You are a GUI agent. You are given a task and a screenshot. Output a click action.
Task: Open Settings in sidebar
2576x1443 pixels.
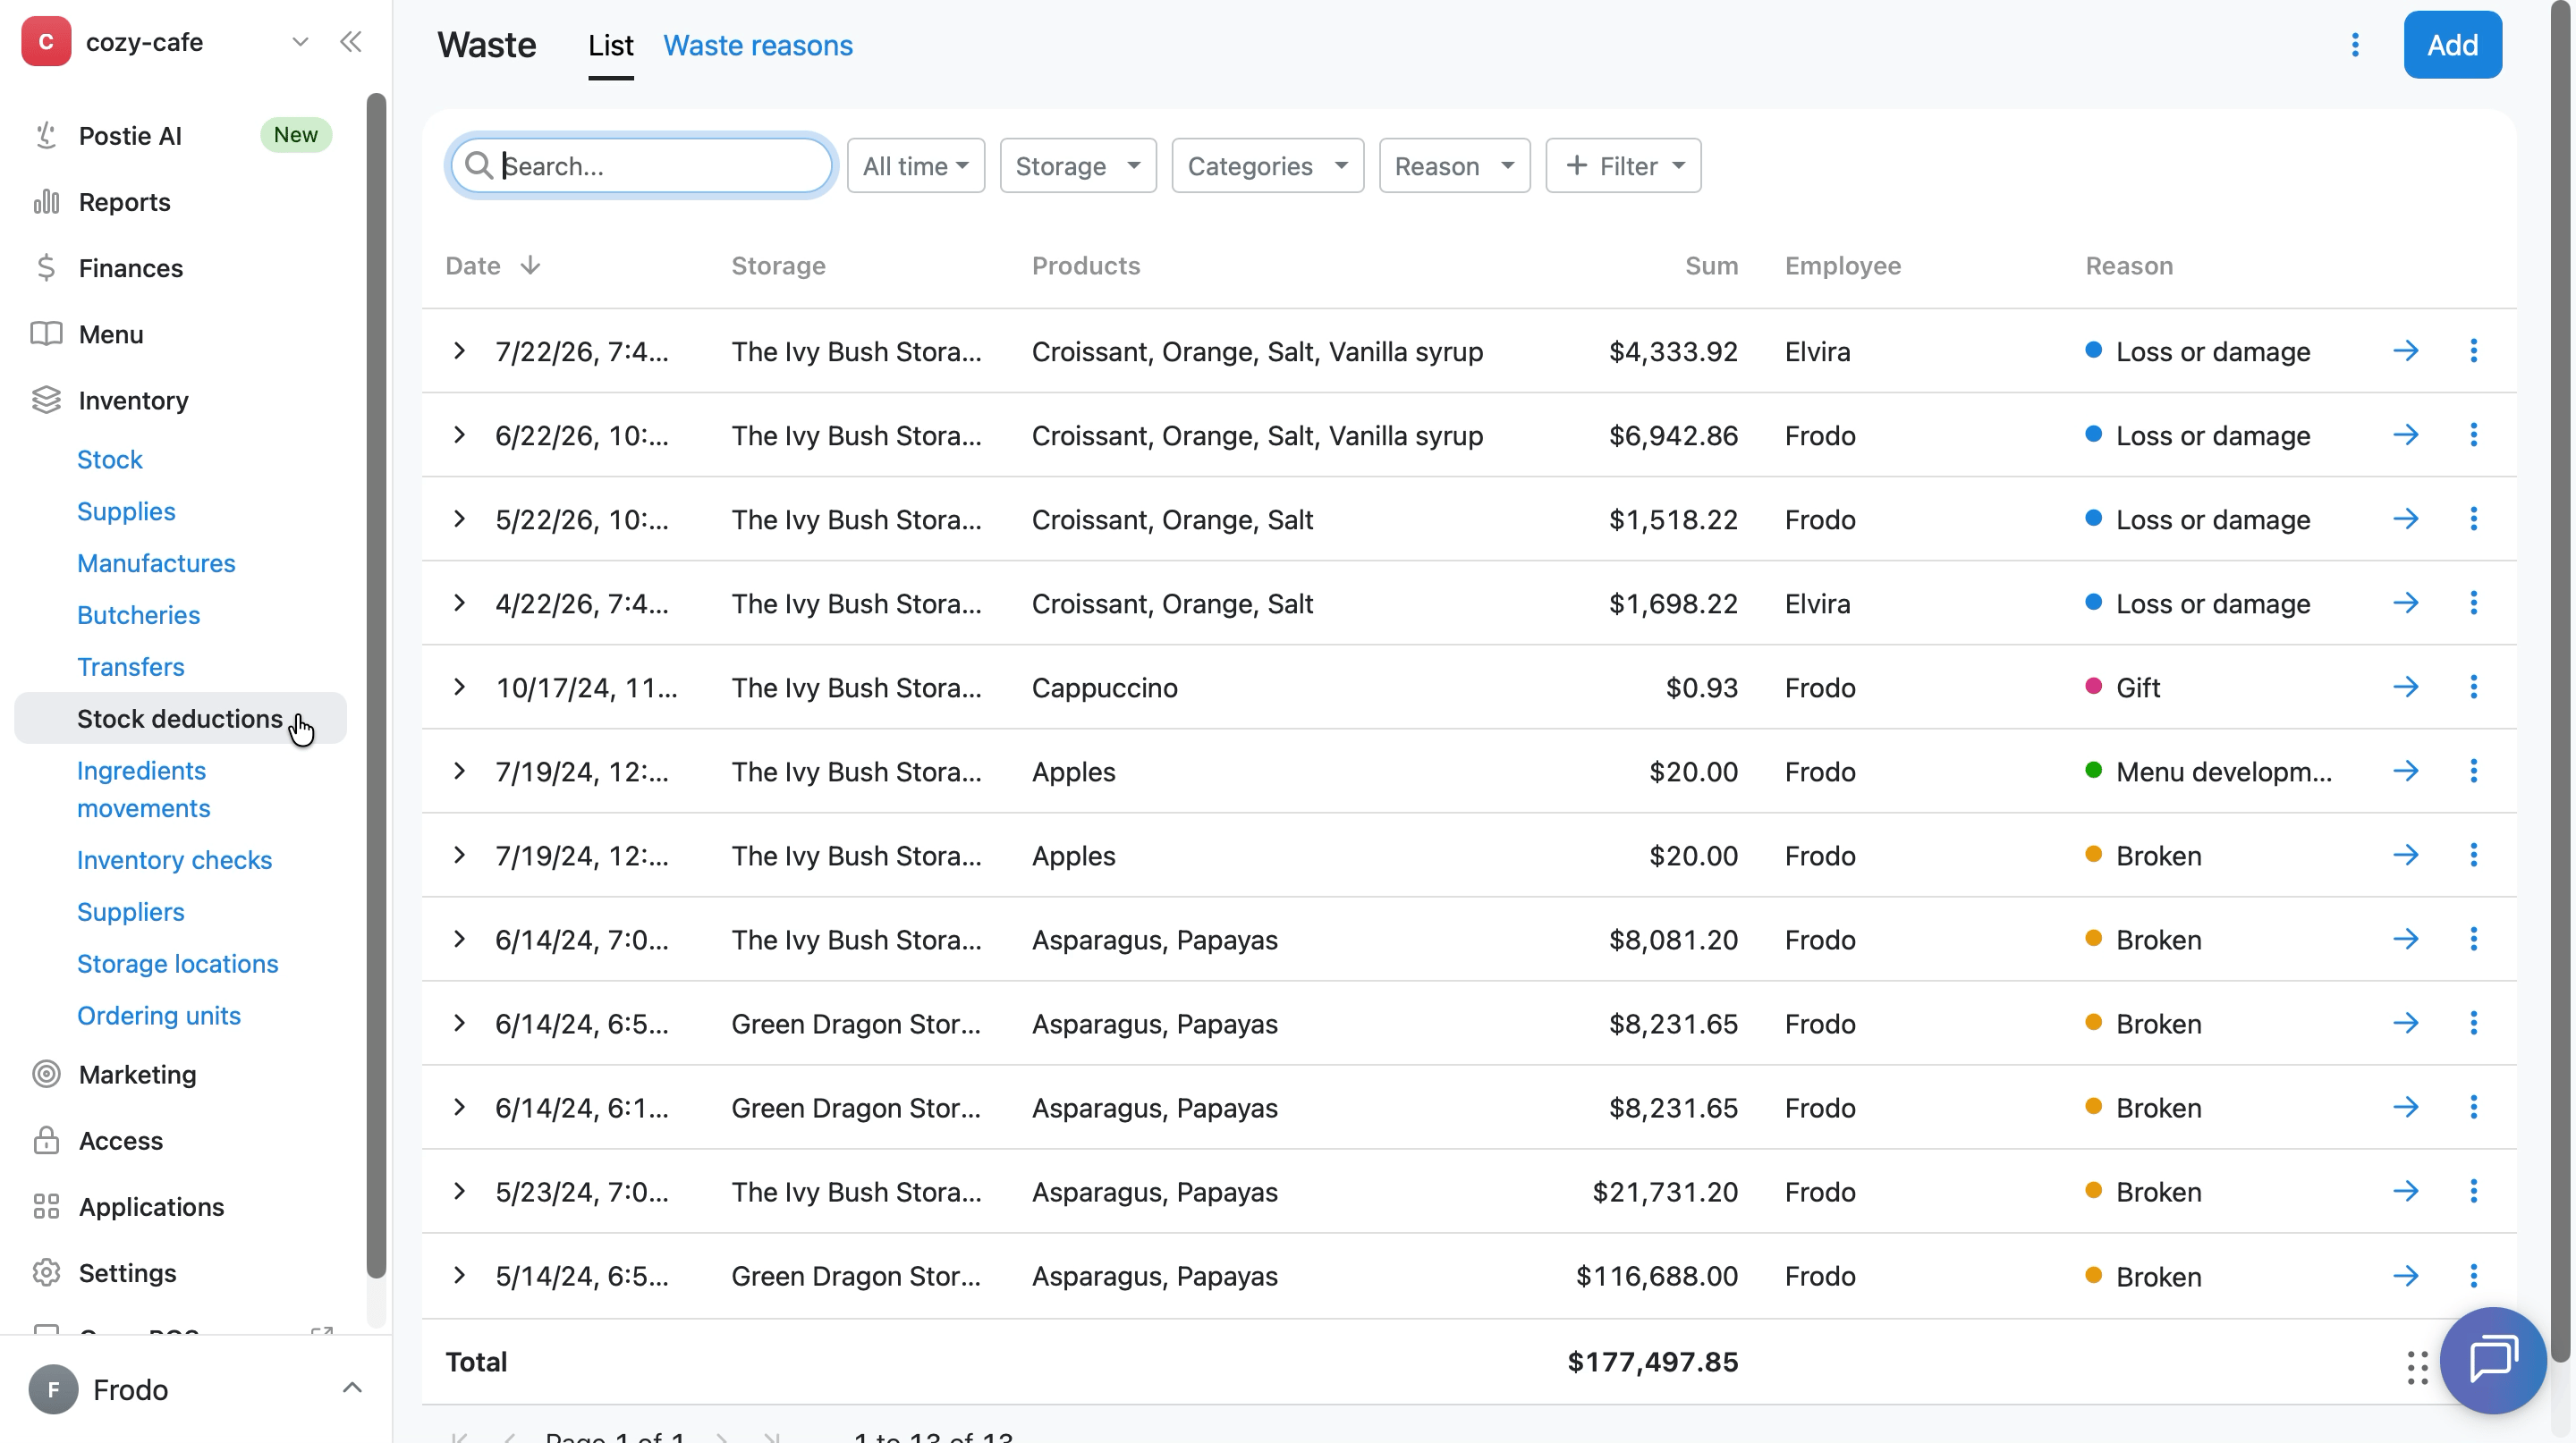coord(127,1273)
